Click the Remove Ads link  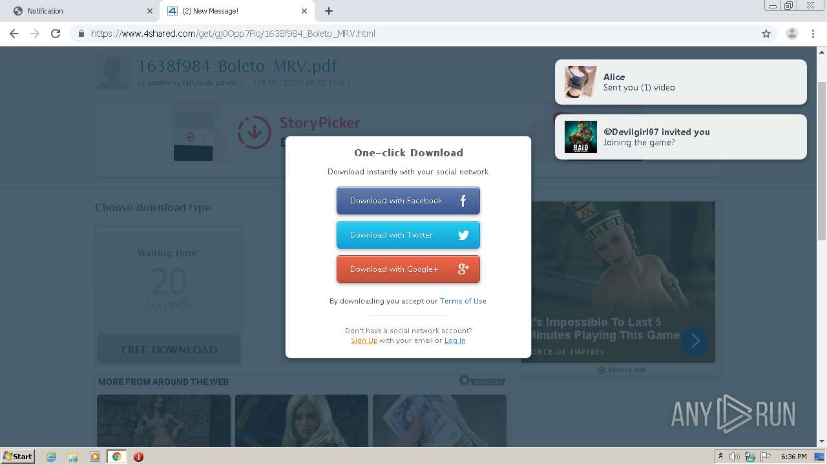tap(621, 370)
